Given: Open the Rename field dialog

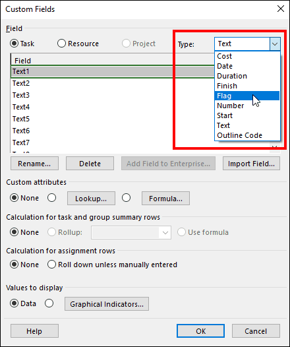Looking at the screenshot, I should (x=34, y=164).
